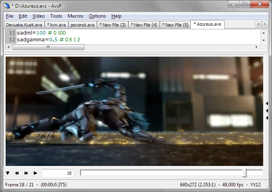Click the AvsP application icon in title bar
Image resolution: width=272 pixels, height=192 pixels.
7,5
